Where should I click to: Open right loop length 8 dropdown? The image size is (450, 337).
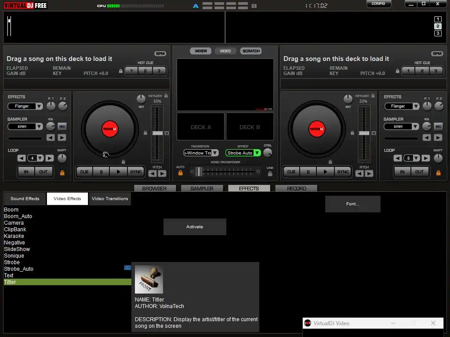click(x=416, y=158)
